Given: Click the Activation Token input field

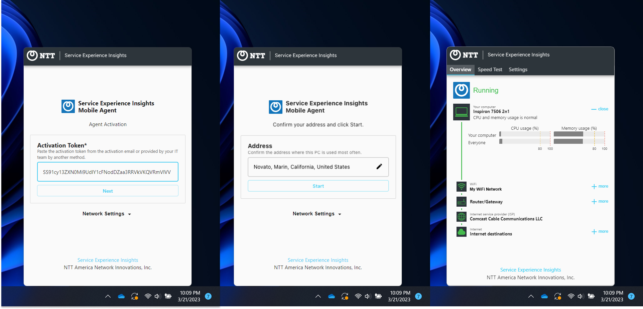Looking at the screenshot, I should point(108,172).
